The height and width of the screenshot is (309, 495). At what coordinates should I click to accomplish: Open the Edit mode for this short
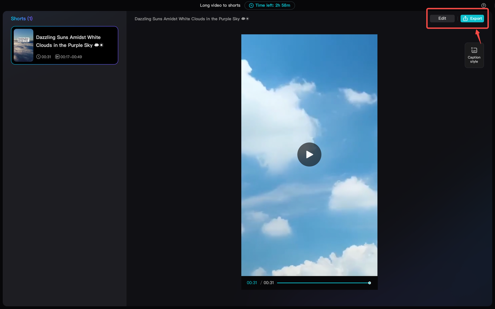(442, 18)
